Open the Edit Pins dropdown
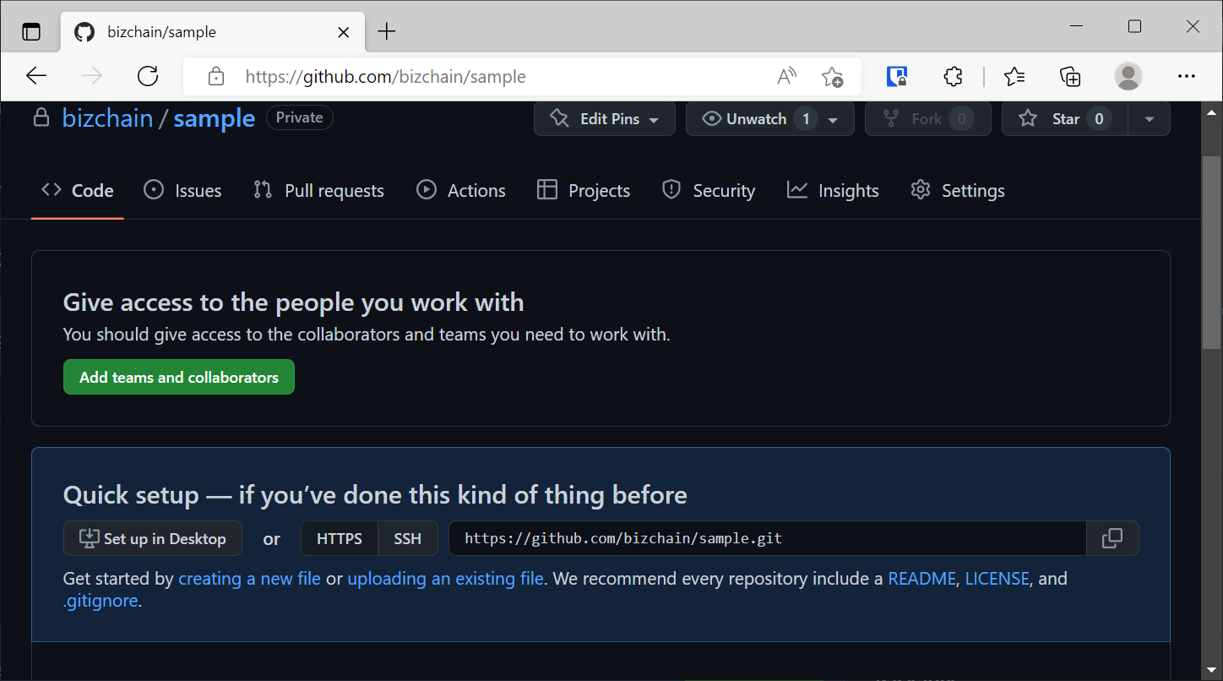1223x681 pixels. (604, 118)
